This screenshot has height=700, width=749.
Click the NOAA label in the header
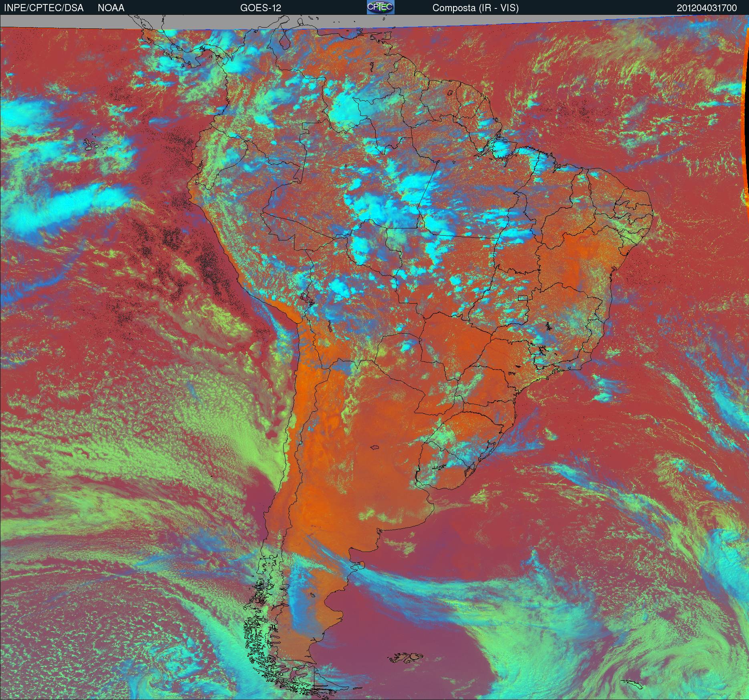[111, 8]
